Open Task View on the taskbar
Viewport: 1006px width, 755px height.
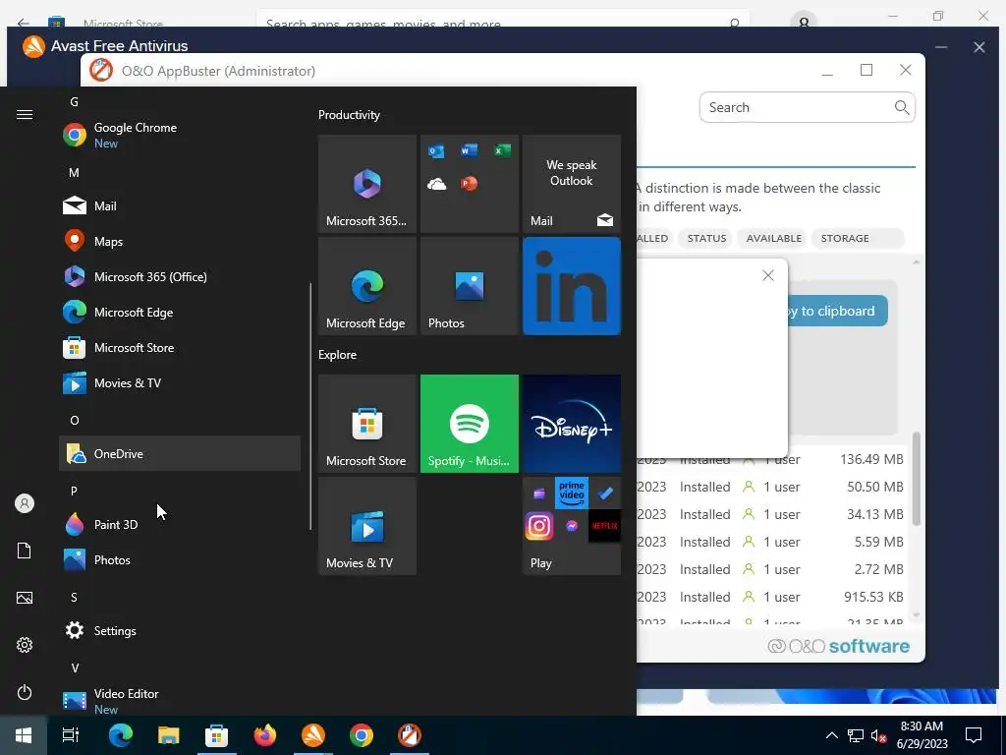point(71,735)
